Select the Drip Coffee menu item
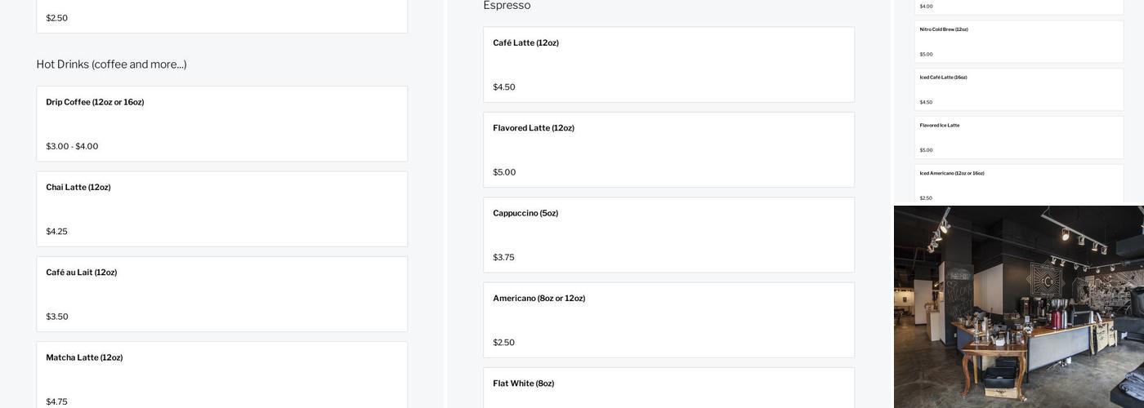Viewport: 1144px width, 408px height. [221, 123]
